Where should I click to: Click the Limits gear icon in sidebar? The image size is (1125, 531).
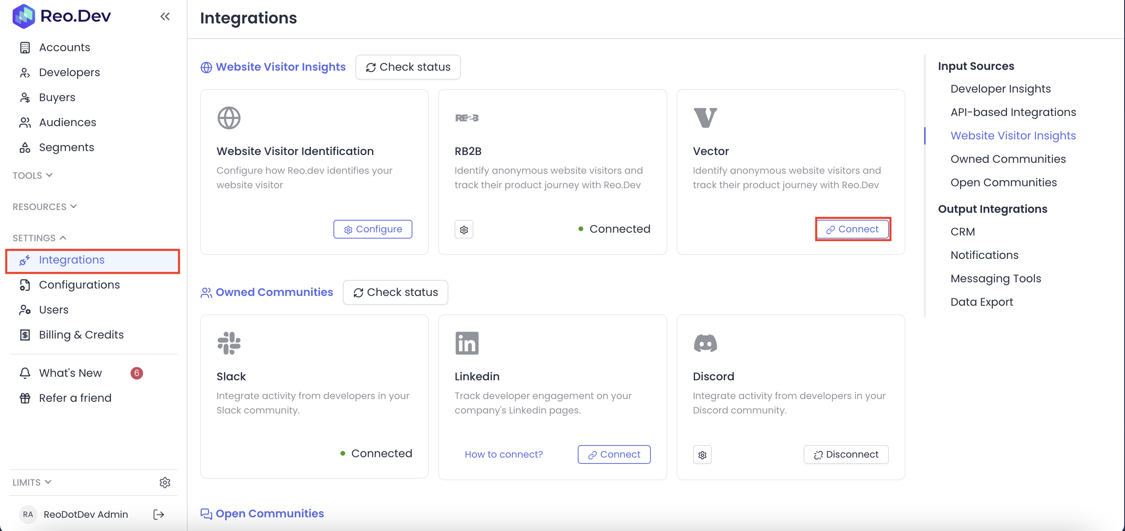click(x=165, y=482)
